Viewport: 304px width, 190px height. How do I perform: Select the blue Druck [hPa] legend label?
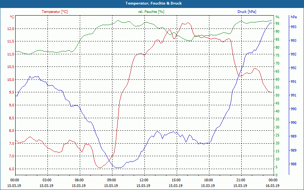pos(247,12)
